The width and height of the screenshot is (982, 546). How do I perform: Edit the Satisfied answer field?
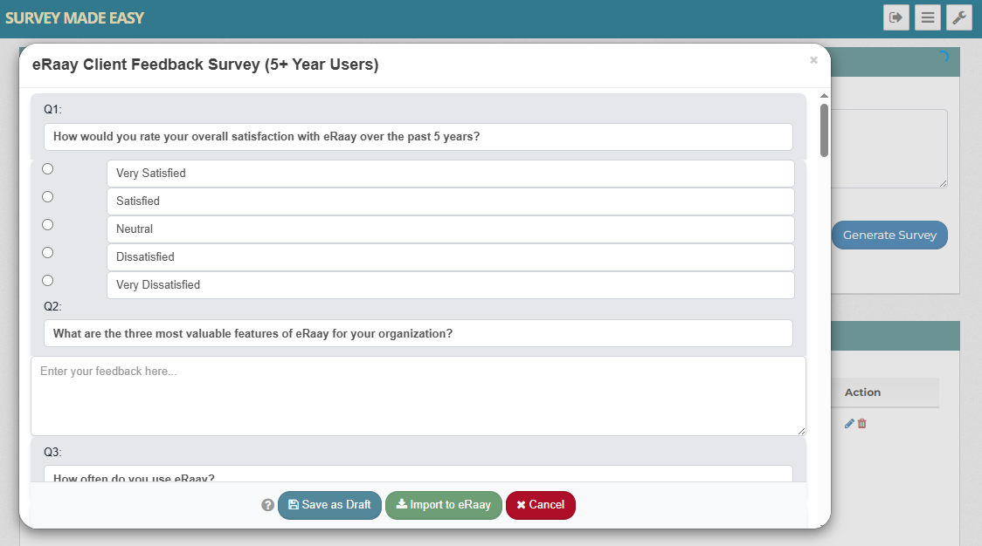point(450,201)
